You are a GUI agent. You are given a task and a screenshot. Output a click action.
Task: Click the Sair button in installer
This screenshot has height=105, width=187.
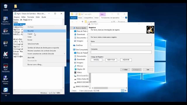[148, 69]
